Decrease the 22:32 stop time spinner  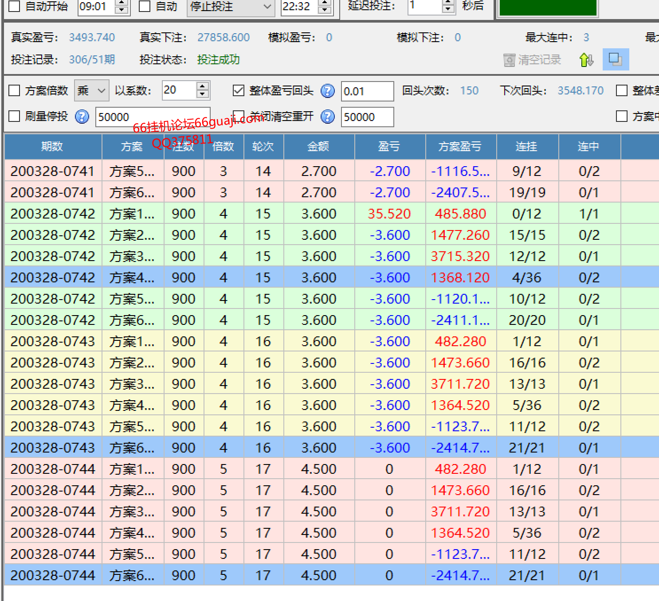(x=325, y=10)
